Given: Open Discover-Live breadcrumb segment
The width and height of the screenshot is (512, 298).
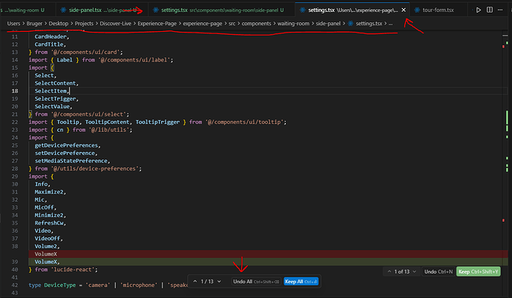Looking at the screenshot, I should point(116,24).
